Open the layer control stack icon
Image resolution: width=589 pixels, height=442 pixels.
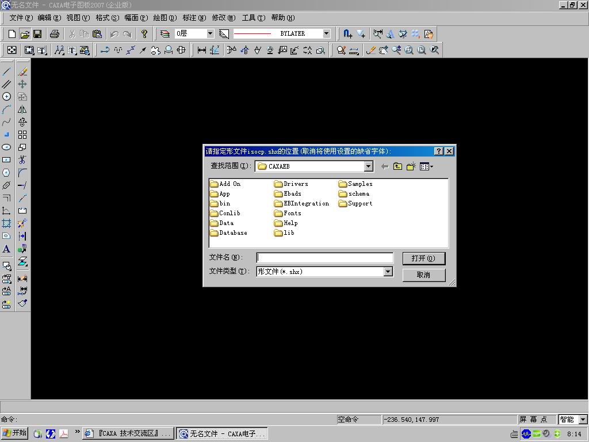pos(165,34)
